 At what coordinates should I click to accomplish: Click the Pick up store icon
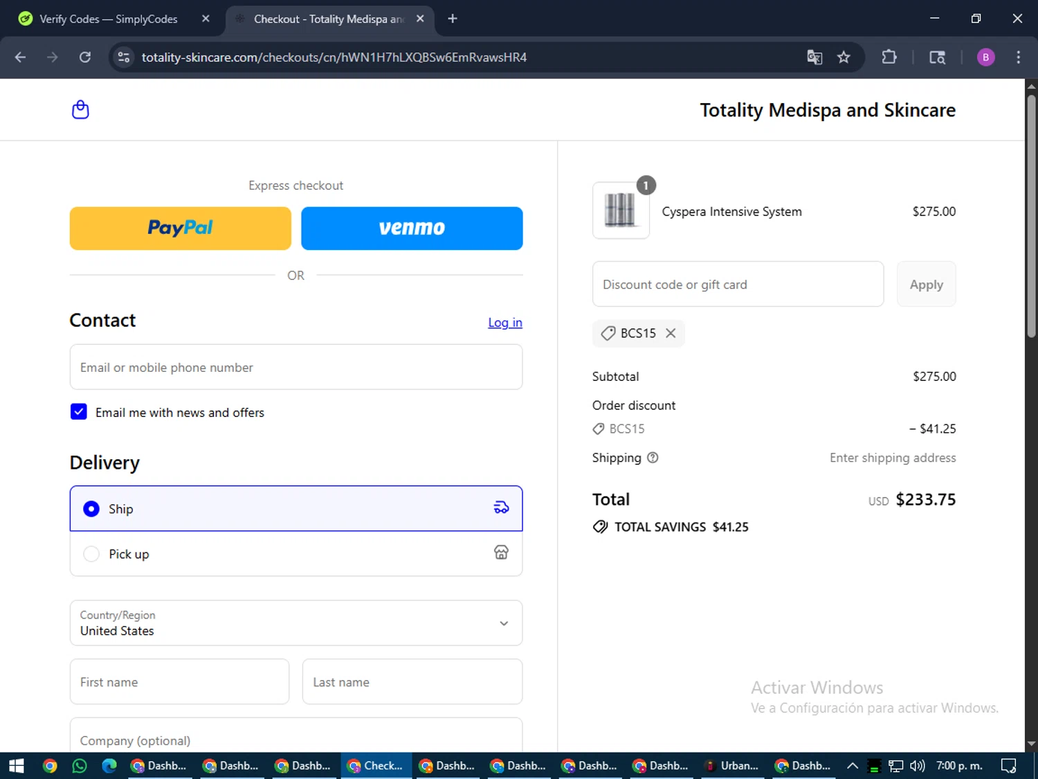click(x=501, y=553)
